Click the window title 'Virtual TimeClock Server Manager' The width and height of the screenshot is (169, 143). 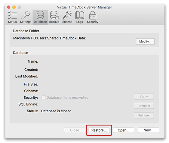click(x=84, y=7)
